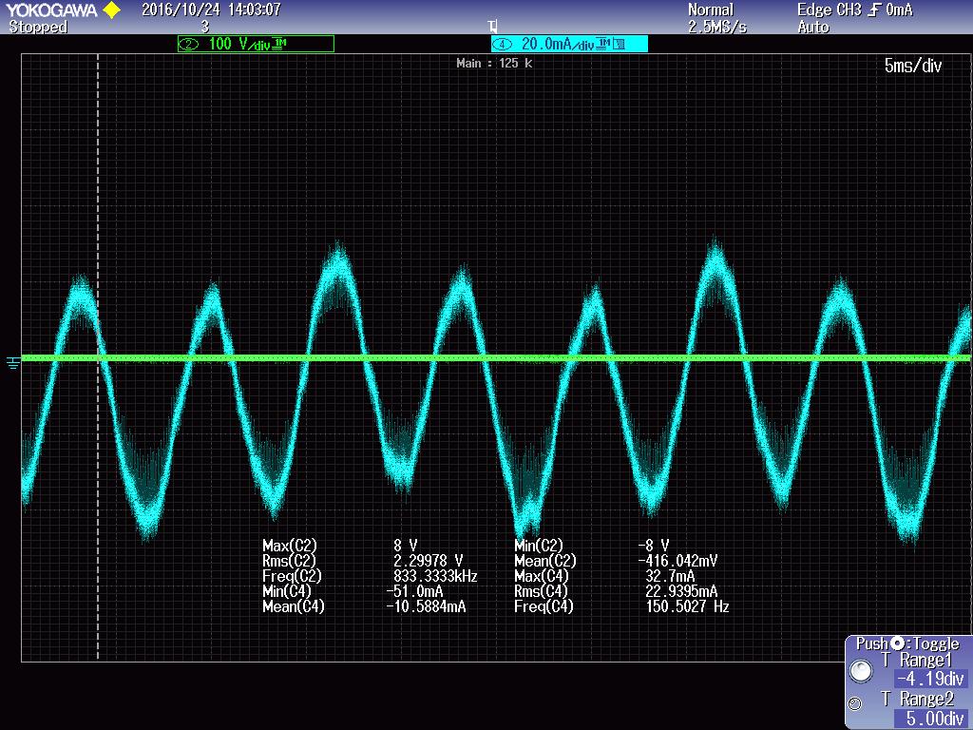Click the Edge CH3 trigger setting text
This screenshot has width=973, height=730.
coord(854,10)
